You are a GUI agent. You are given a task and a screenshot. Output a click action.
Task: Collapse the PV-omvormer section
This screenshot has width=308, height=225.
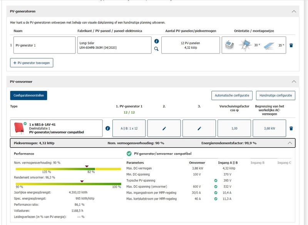point(294,82)
